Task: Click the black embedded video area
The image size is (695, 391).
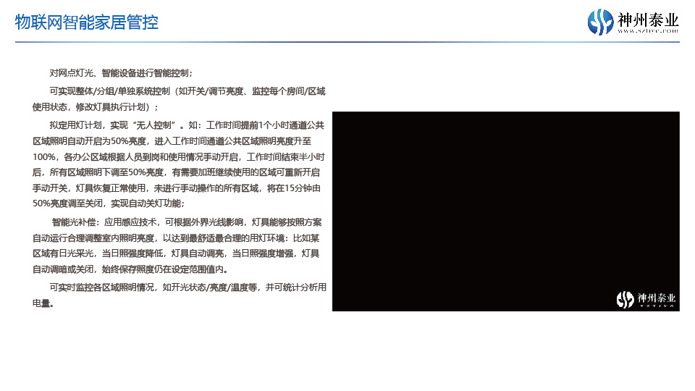Action: [x=506, y=211]
